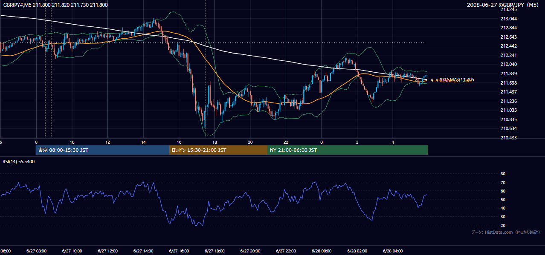Click the 213.044 price axis label
545x255 pixels.
point(508,19)
